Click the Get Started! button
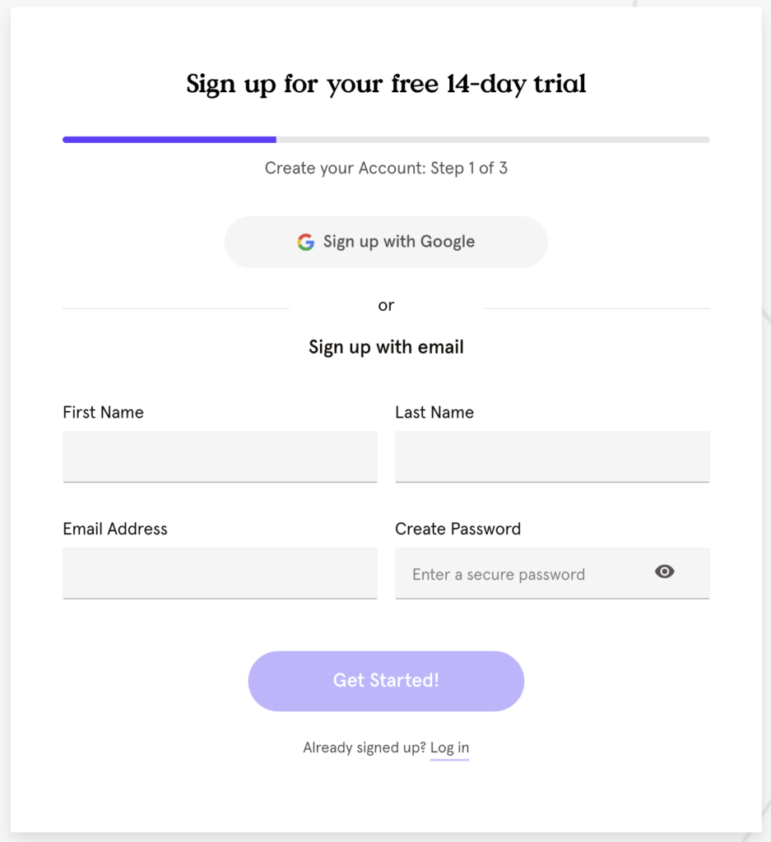Viewport: 771px width, 842px height. (386, 681)
